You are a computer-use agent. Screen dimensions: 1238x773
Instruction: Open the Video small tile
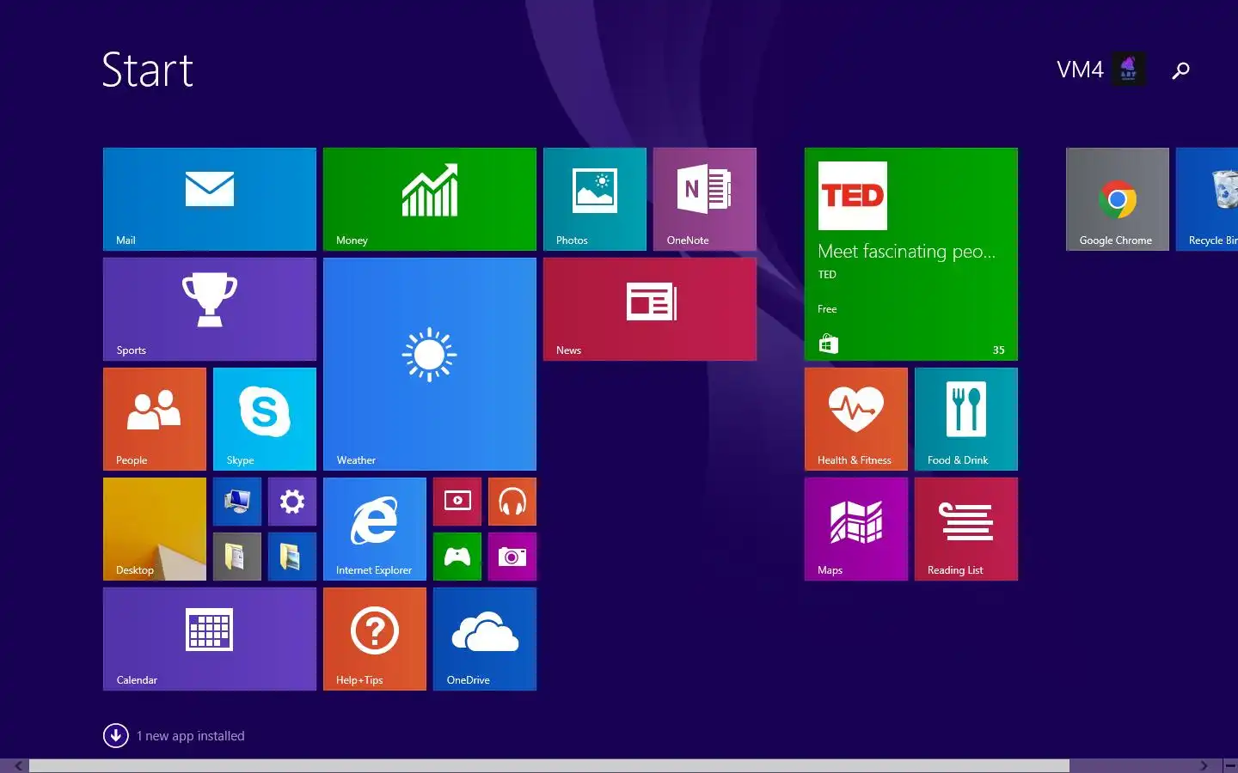[457, 502]
